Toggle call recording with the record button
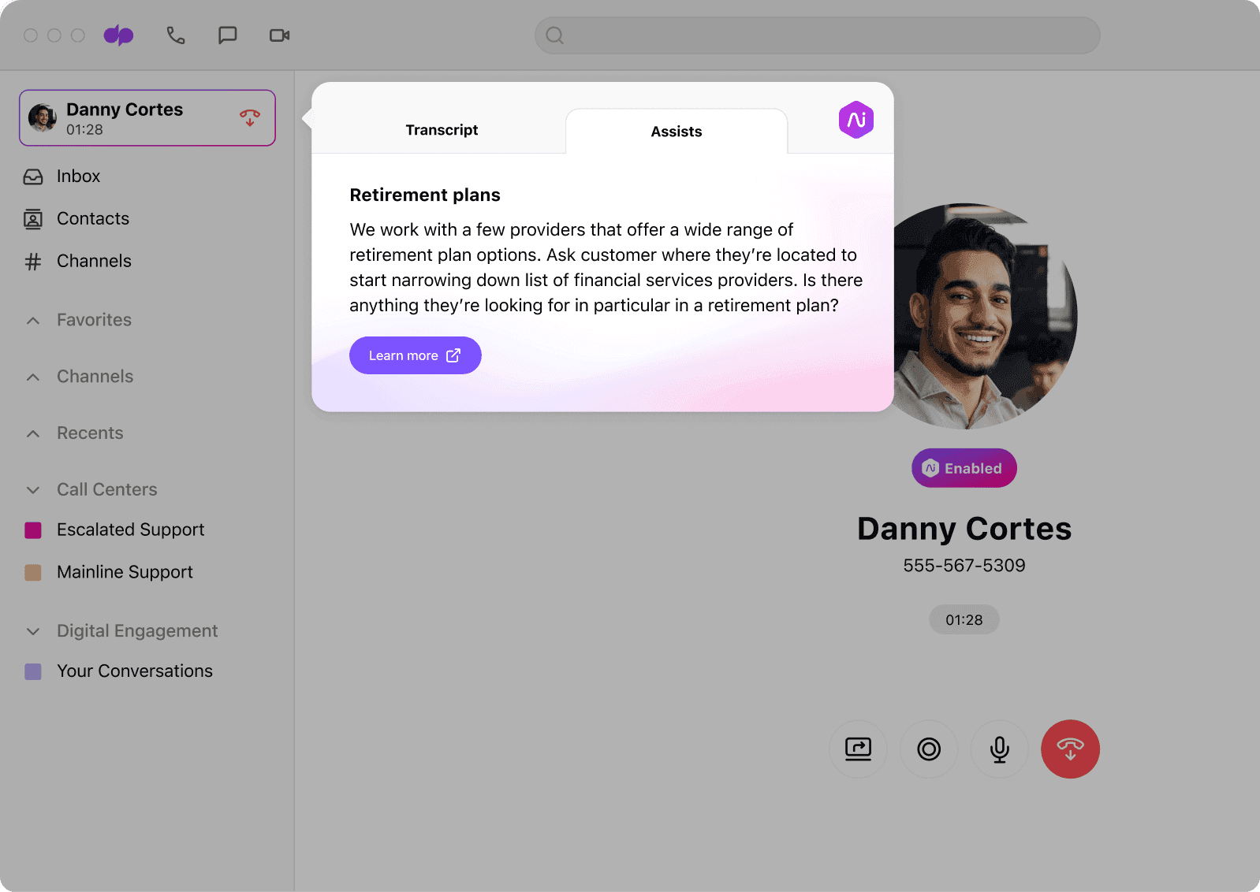 [x=929, y=749]
